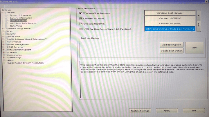Expand the POST Behavior node
Viewport: 209px width, 117px height.
coord(3,47)
